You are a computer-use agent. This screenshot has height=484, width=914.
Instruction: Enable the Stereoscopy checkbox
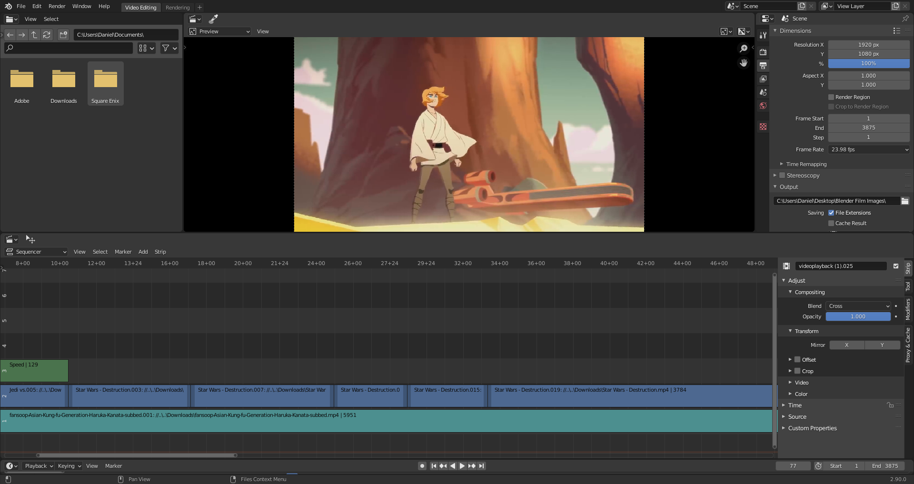[782, 175]
